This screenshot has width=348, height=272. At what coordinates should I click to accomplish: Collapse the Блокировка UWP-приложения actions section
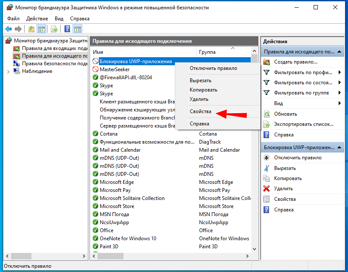coord(339,147)
